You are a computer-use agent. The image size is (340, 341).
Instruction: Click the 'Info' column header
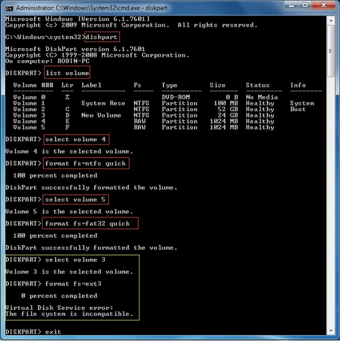click(298, 85)
